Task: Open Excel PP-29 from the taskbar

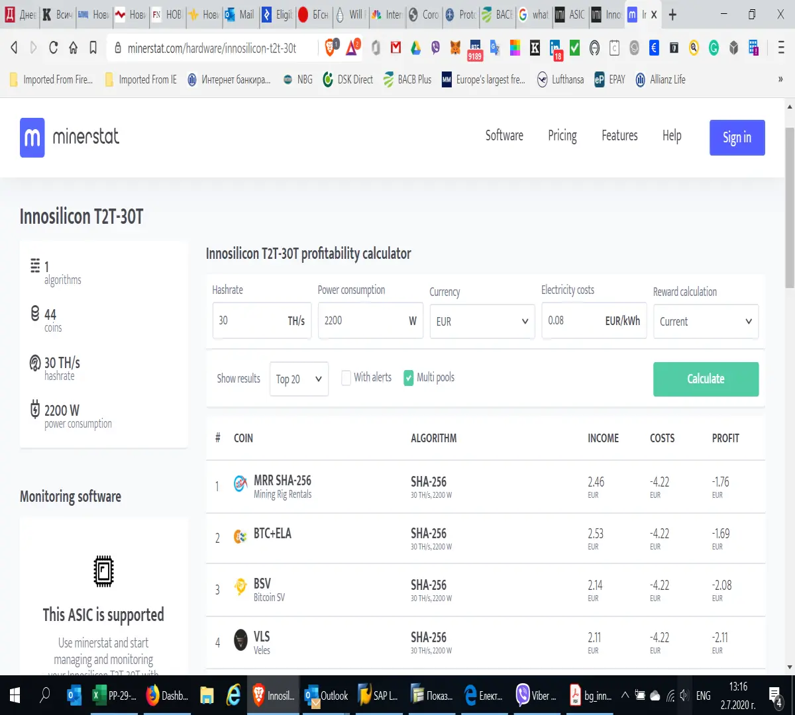Action: click(x=114, y=695)
